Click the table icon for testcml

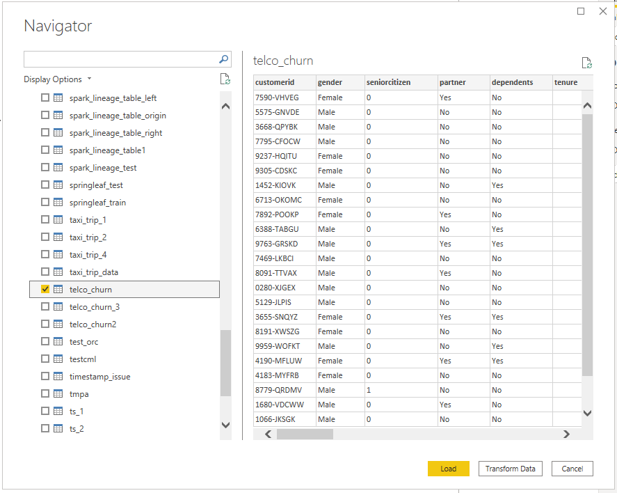tap(58, 359)
